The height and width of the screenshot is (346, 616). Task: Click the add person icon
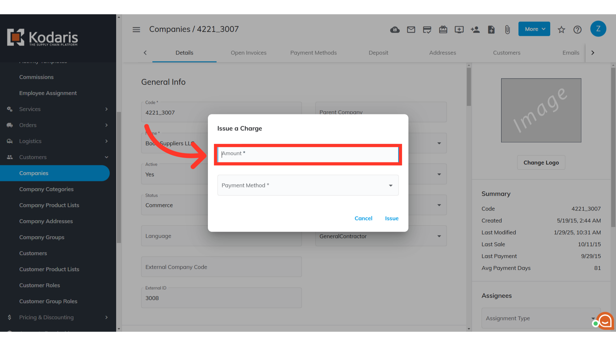tap(475, 30)
